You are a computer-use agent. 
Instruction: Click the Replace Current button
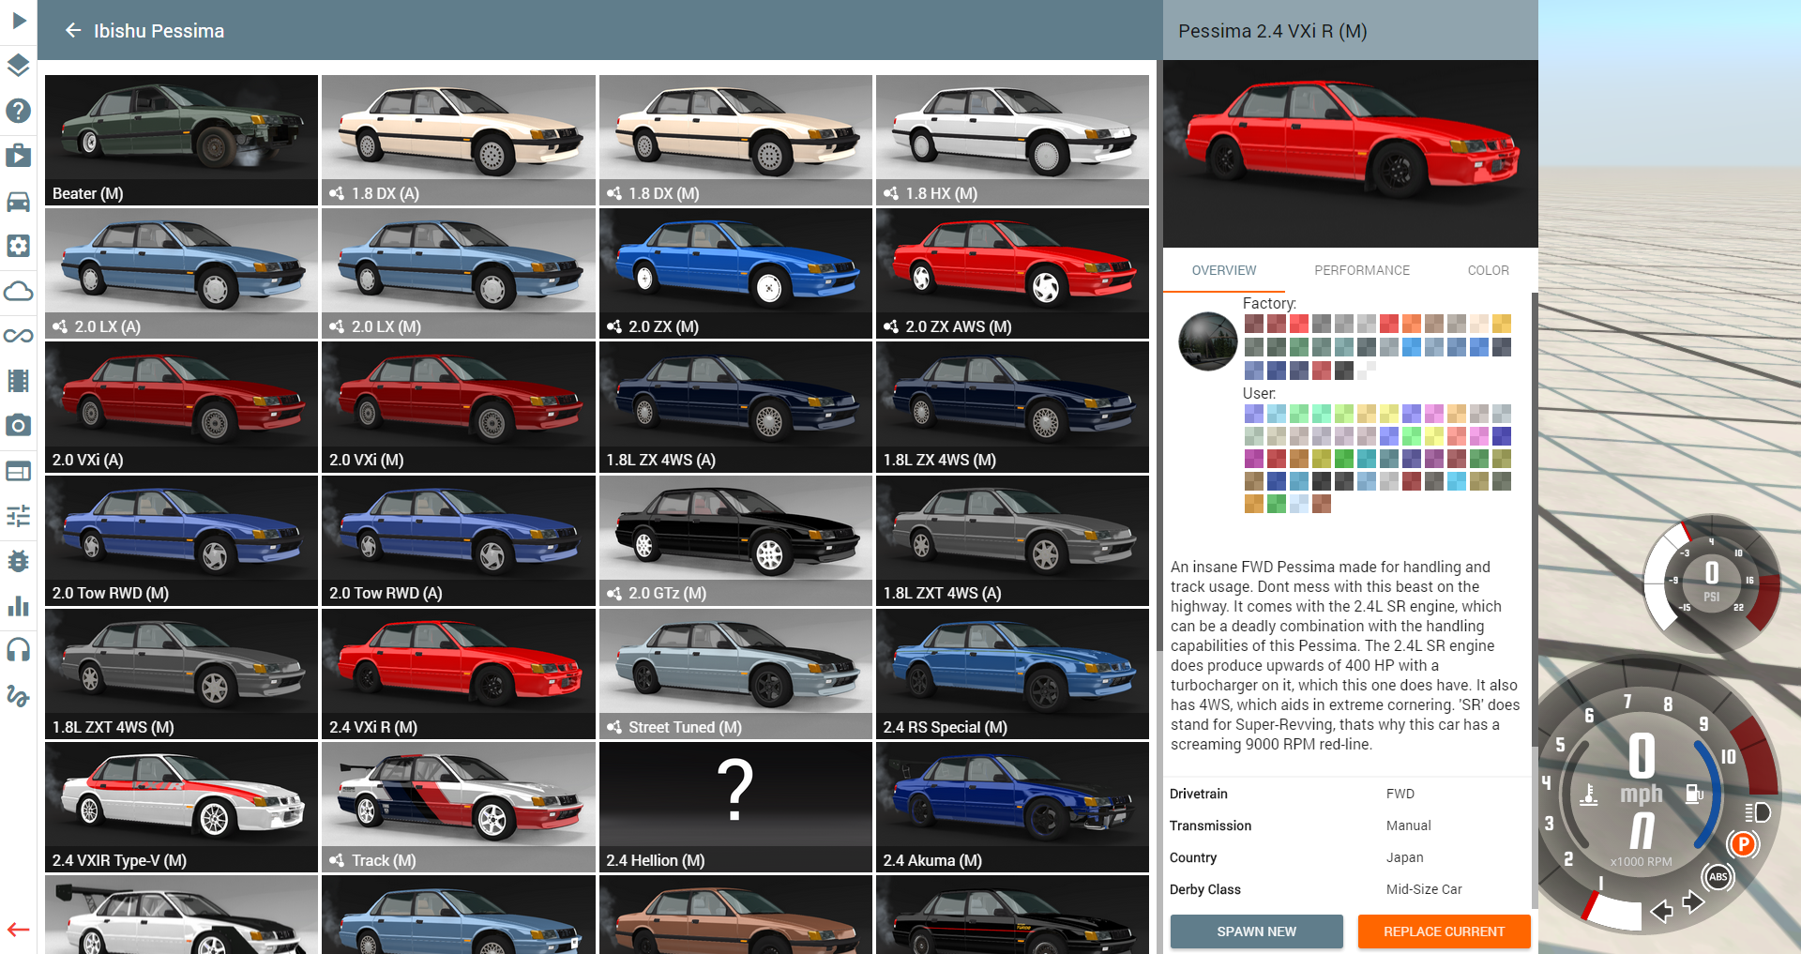click(x=1444, y=931)
